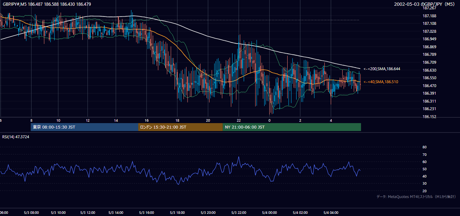Click price axis value 186.709
The height and width of the screenshot is (216, 460).
[429, 62]
